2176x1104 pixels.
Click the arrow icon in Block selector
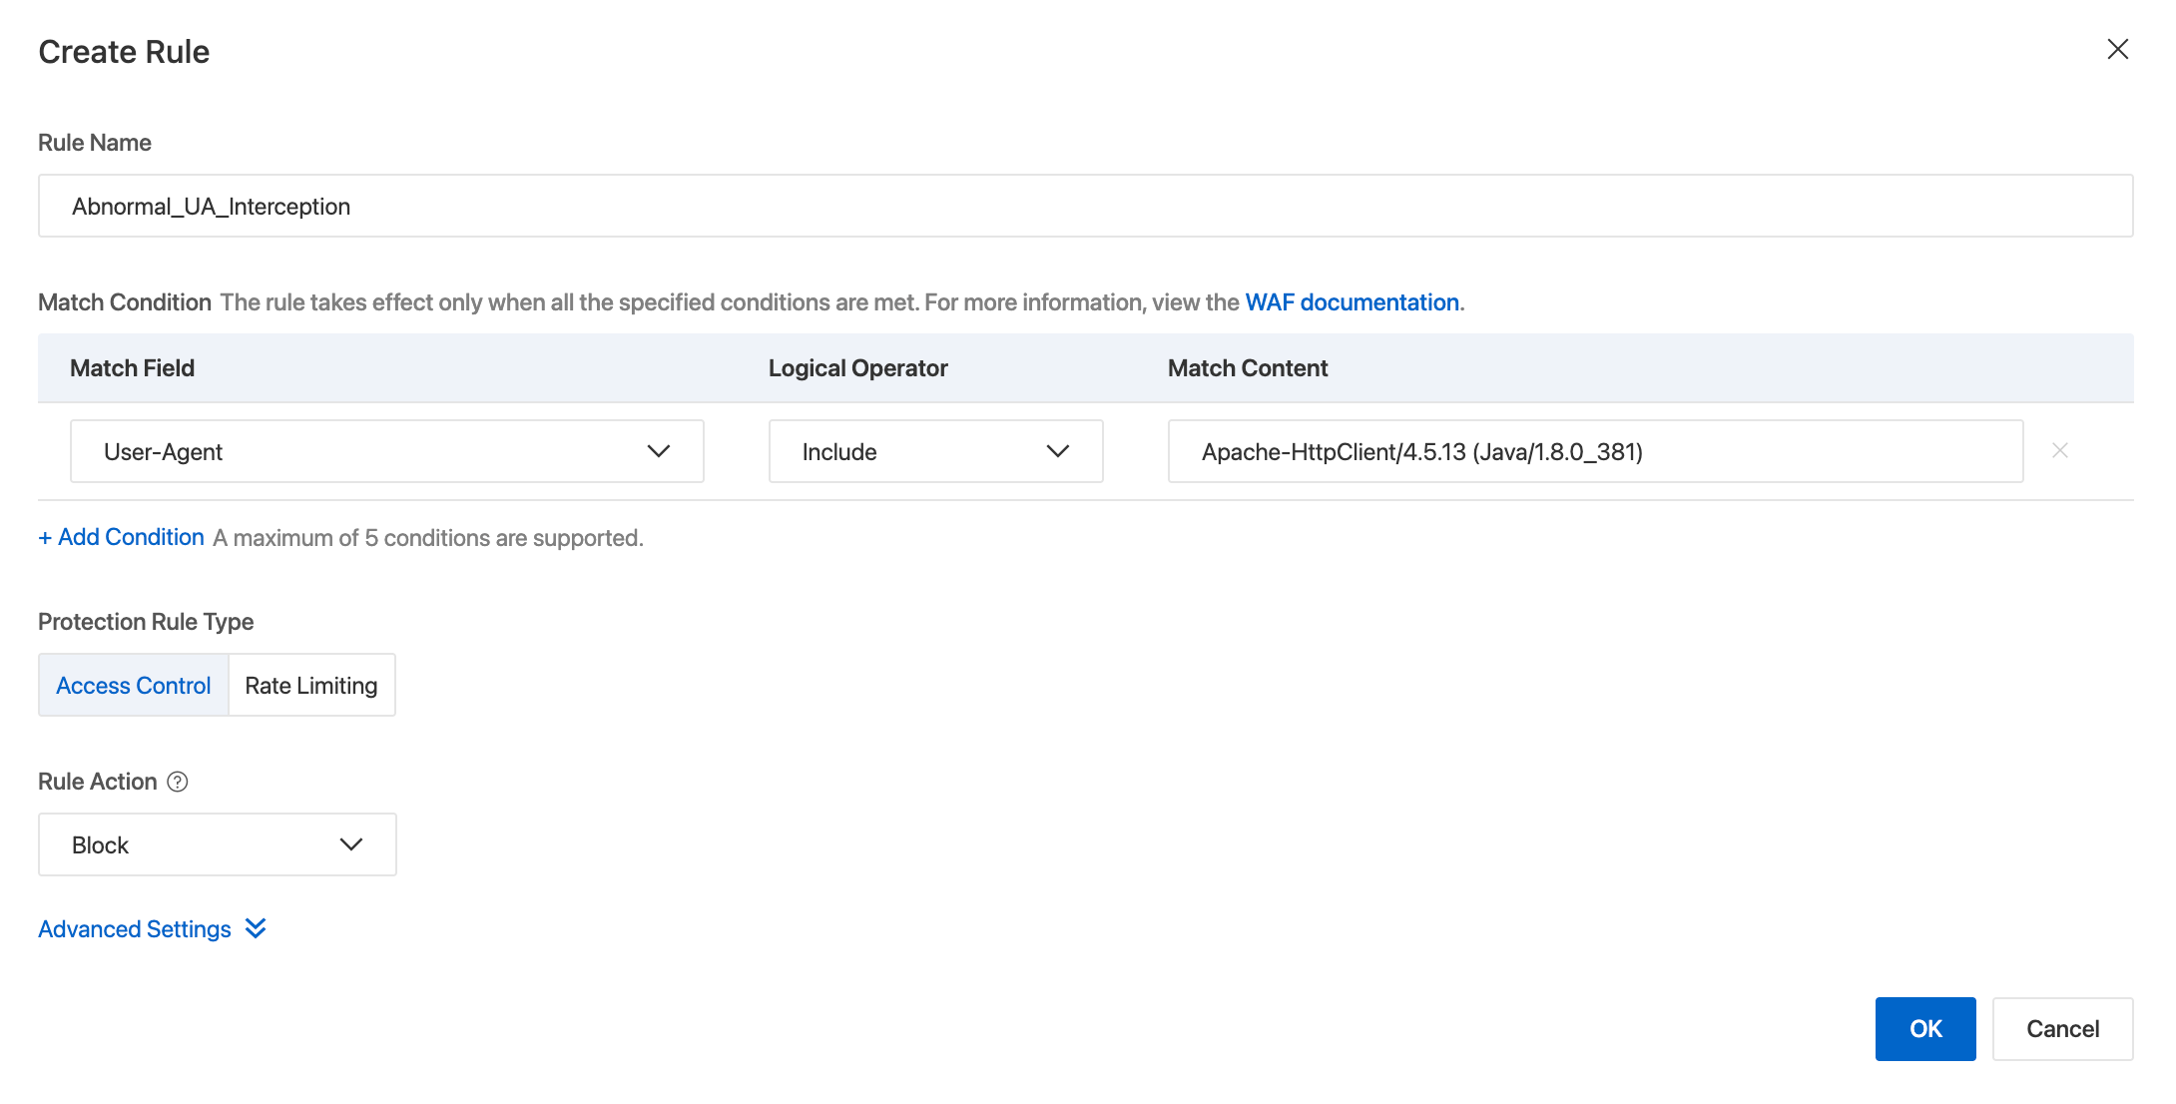(350, 844)
